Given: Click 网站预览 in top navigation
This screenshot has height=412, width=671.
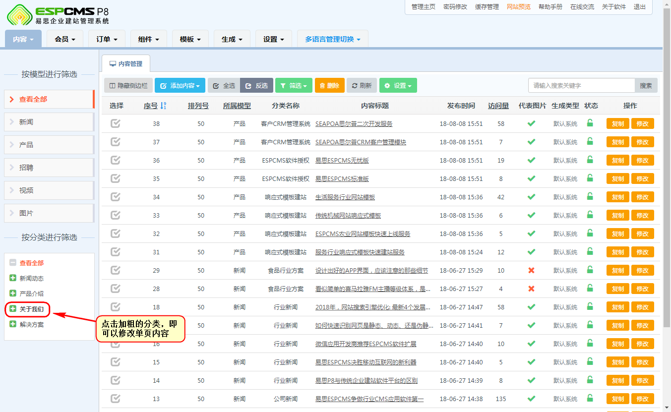Looking at the screenshot, I should (x=518, y=7).
